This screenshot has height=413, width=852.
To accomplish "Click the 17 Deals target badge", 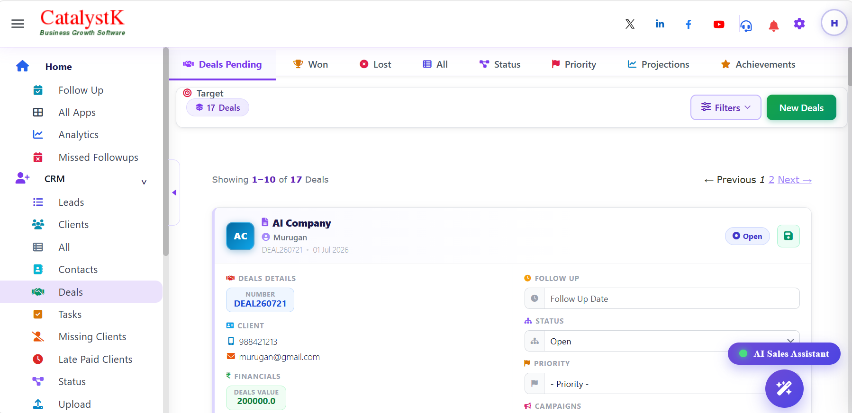I will pos(218,107).
